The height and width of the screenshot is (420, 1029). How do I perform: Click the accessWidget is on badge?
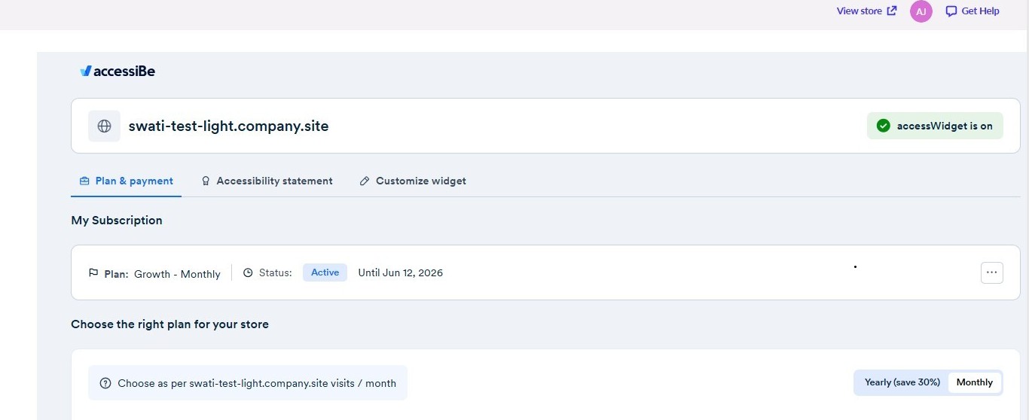[x=935, y=126]
